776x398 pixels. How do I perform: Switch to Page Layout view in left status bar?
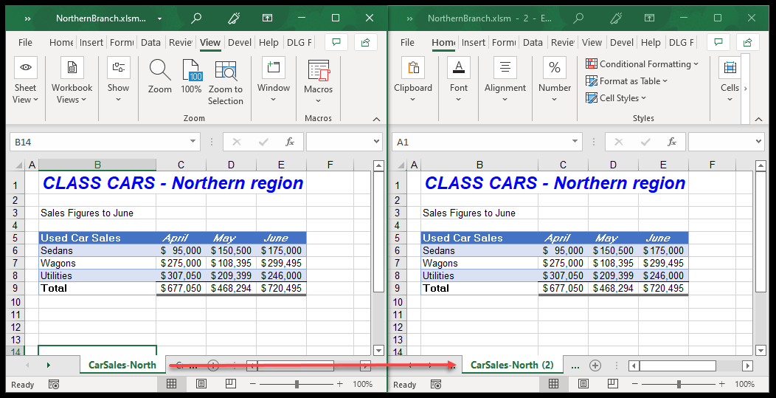coord(201,384)
